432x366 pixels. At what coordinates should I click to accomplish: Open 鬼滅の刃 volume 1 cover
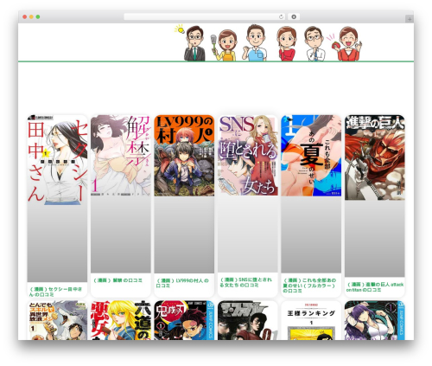coord(184,320)
